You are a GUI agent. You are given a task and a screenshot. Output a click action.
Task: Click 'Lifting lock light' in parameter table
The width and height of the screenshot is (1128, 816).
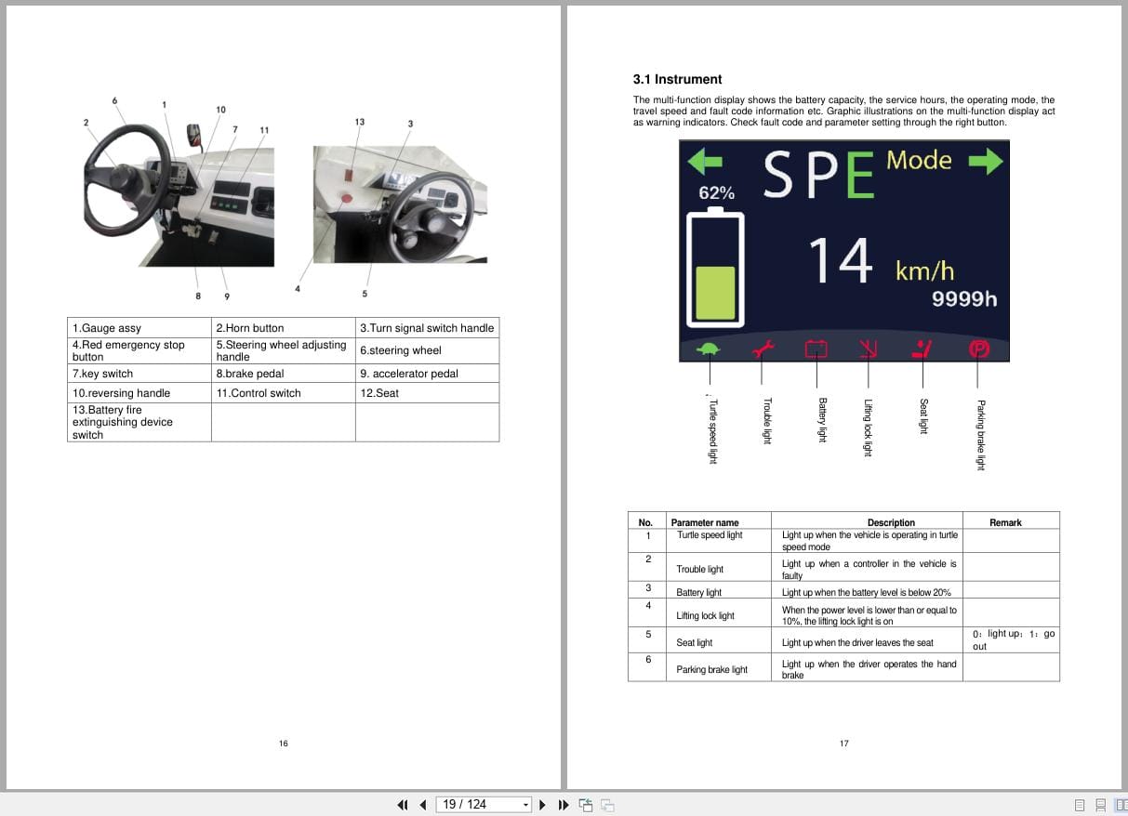(x=705, y=616)
